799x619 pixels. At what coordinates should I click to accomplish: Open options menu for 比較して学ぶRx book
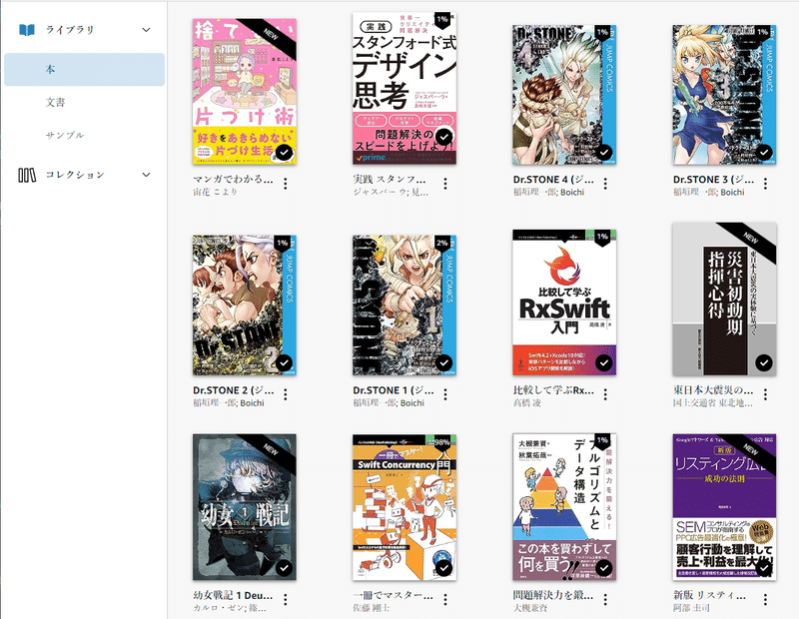[605, 394]
